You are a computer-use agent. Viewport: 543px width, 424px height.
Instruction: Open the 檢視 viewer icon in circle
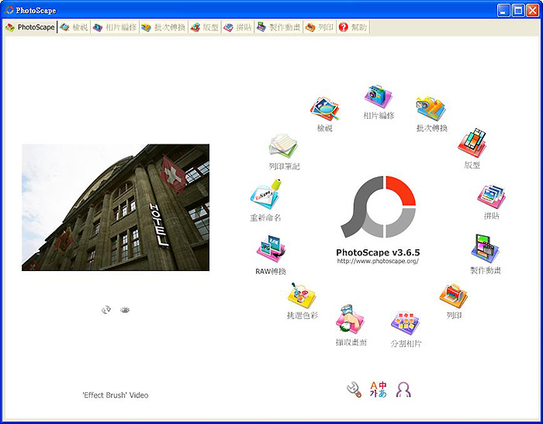324,109
